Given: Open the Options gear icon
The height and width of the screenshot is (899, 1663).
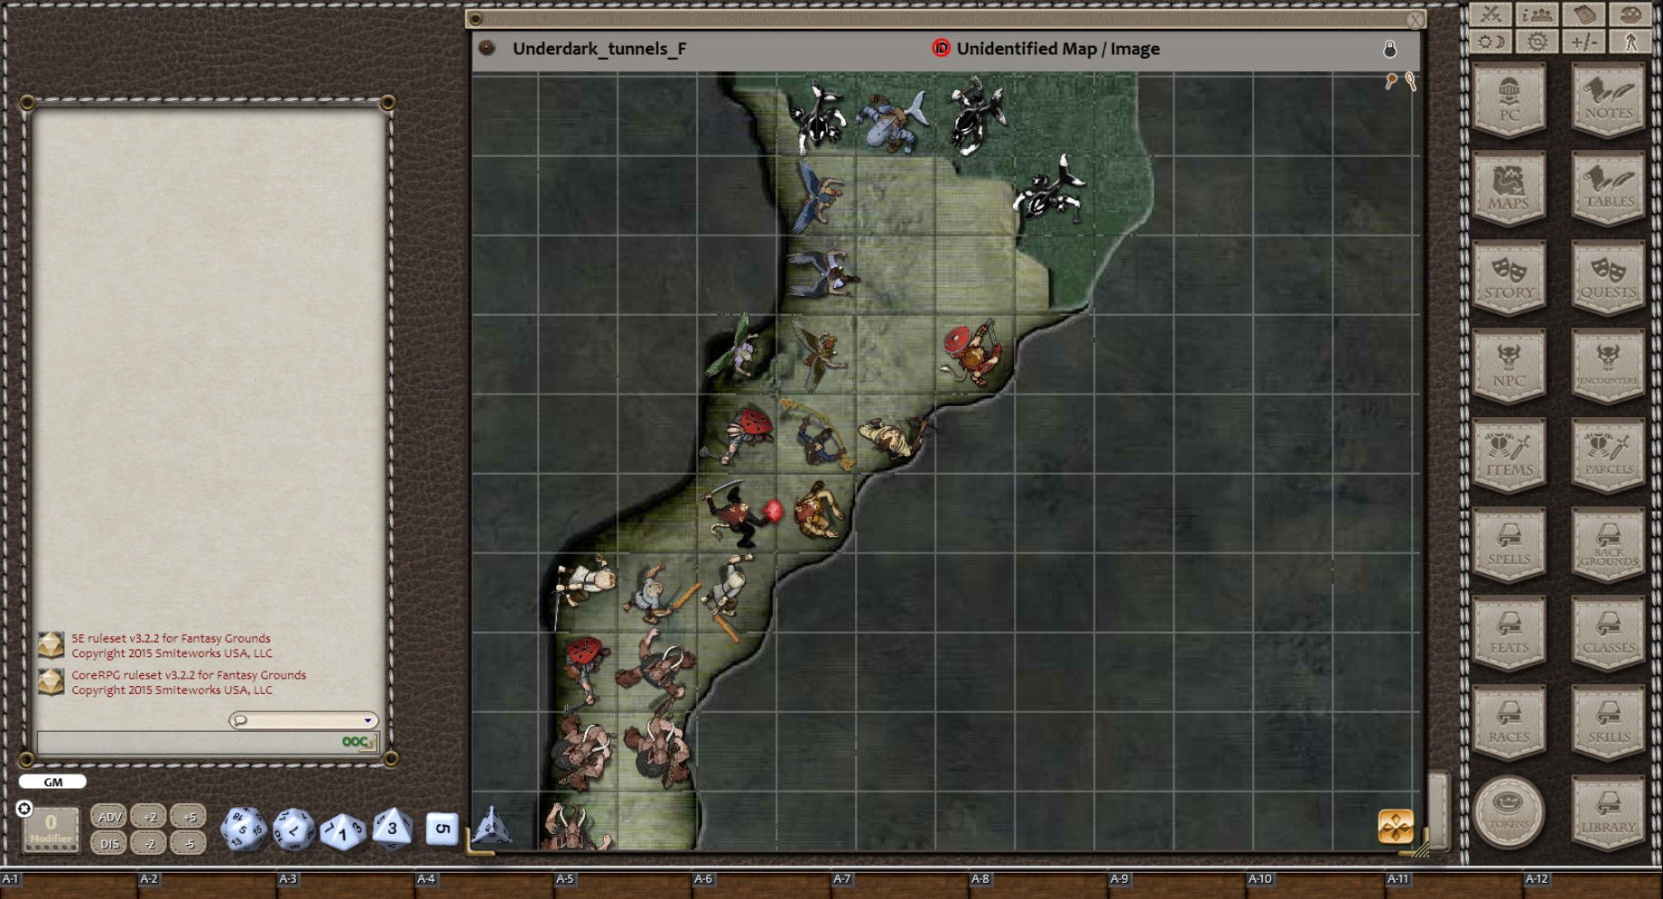Looking at the screenshot, I should click(x=1537, y=42).
